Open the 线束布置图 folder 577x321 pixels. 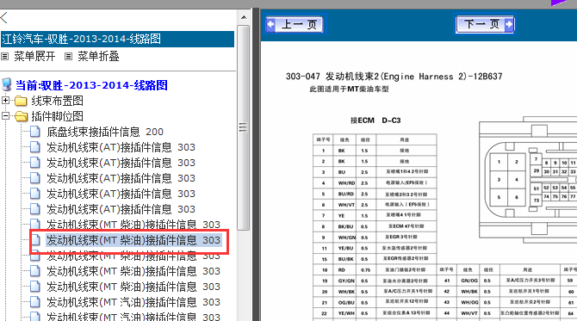coord(57,101)
